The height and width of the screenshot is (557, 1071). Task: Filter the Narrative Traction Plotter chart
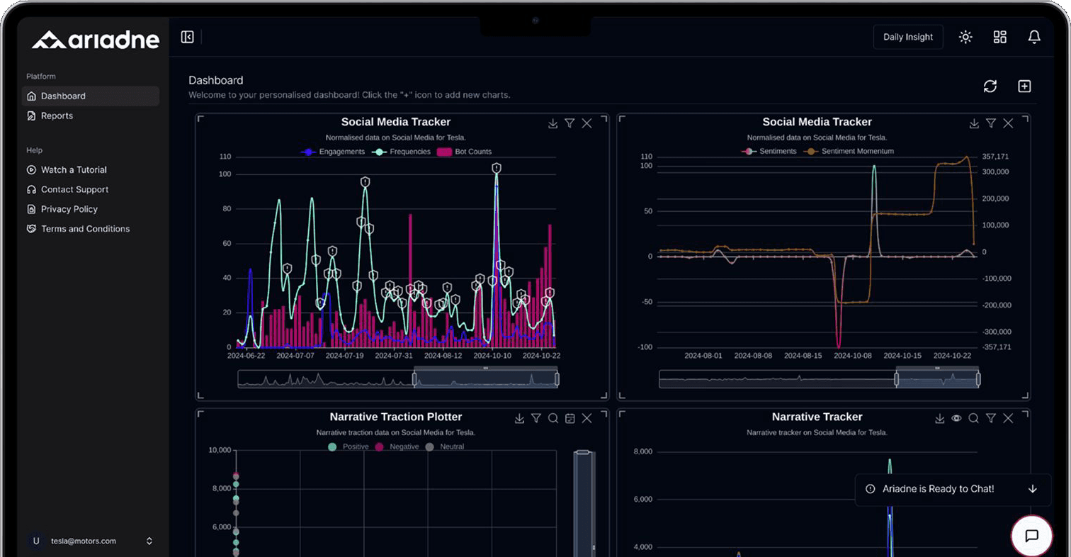[x=536, y=419]
